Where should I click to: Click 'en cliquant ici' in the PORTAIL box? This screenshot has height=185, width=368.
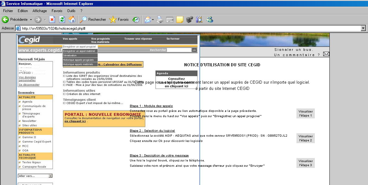tap(75, 121)
